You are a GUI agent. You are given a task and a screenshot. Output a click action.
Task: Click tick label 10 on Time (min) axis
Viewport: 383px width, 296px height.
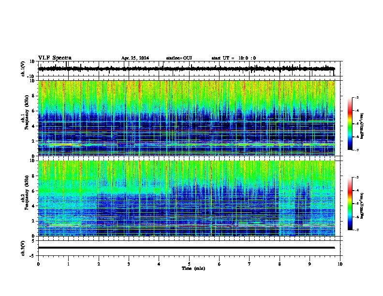tap(340, 264)
